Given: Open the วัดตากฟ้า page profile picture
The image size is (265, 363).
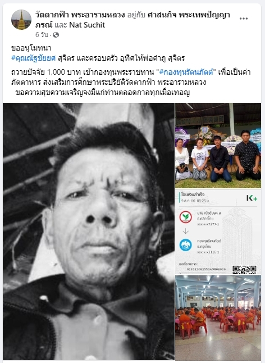Looking at the screenshot, I should (21, 20).
